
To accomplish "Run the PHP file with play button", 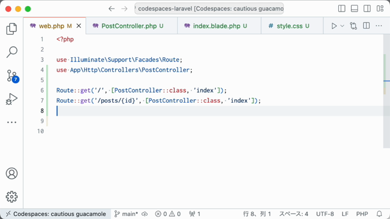I will pos(334,26).
